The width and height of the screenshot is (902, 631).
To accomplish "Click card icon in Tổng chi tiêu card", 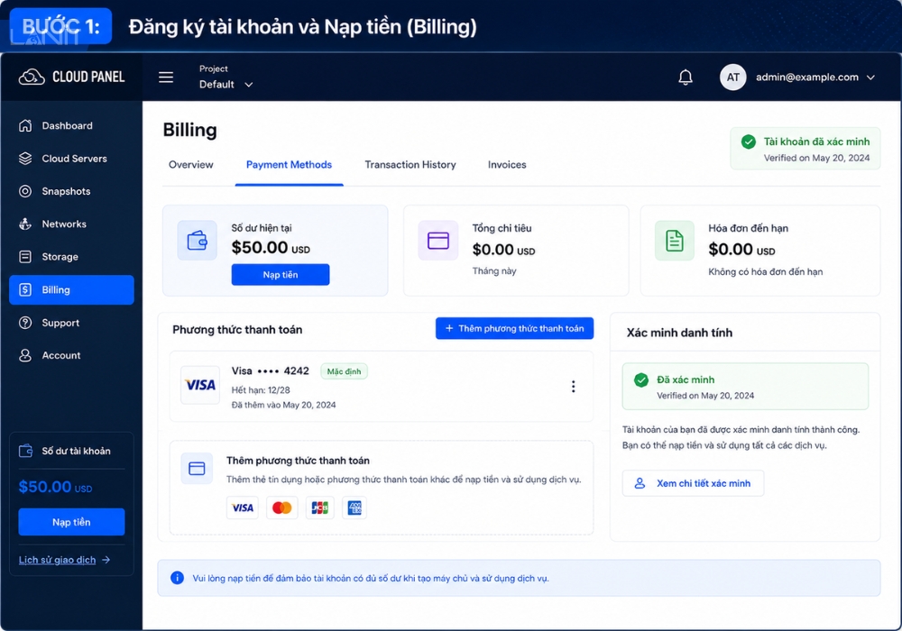I will click(437, 240).
